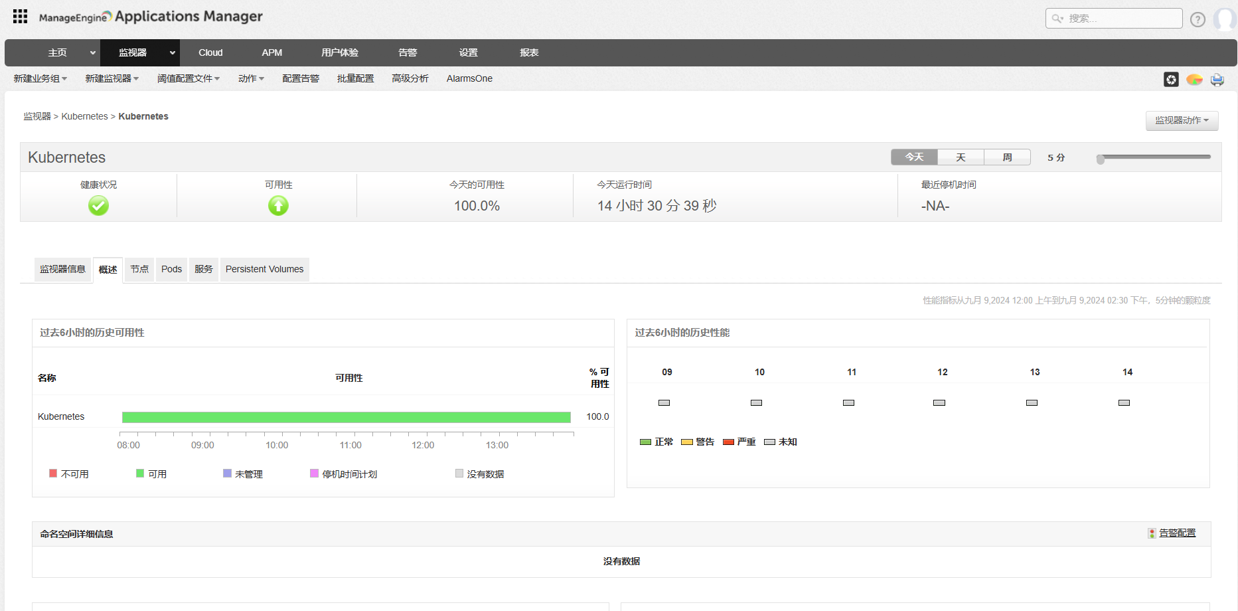This screenshot has height=611, width=1238.
Task: Open the APM navigation menu
Action: [x=272, y=52]
